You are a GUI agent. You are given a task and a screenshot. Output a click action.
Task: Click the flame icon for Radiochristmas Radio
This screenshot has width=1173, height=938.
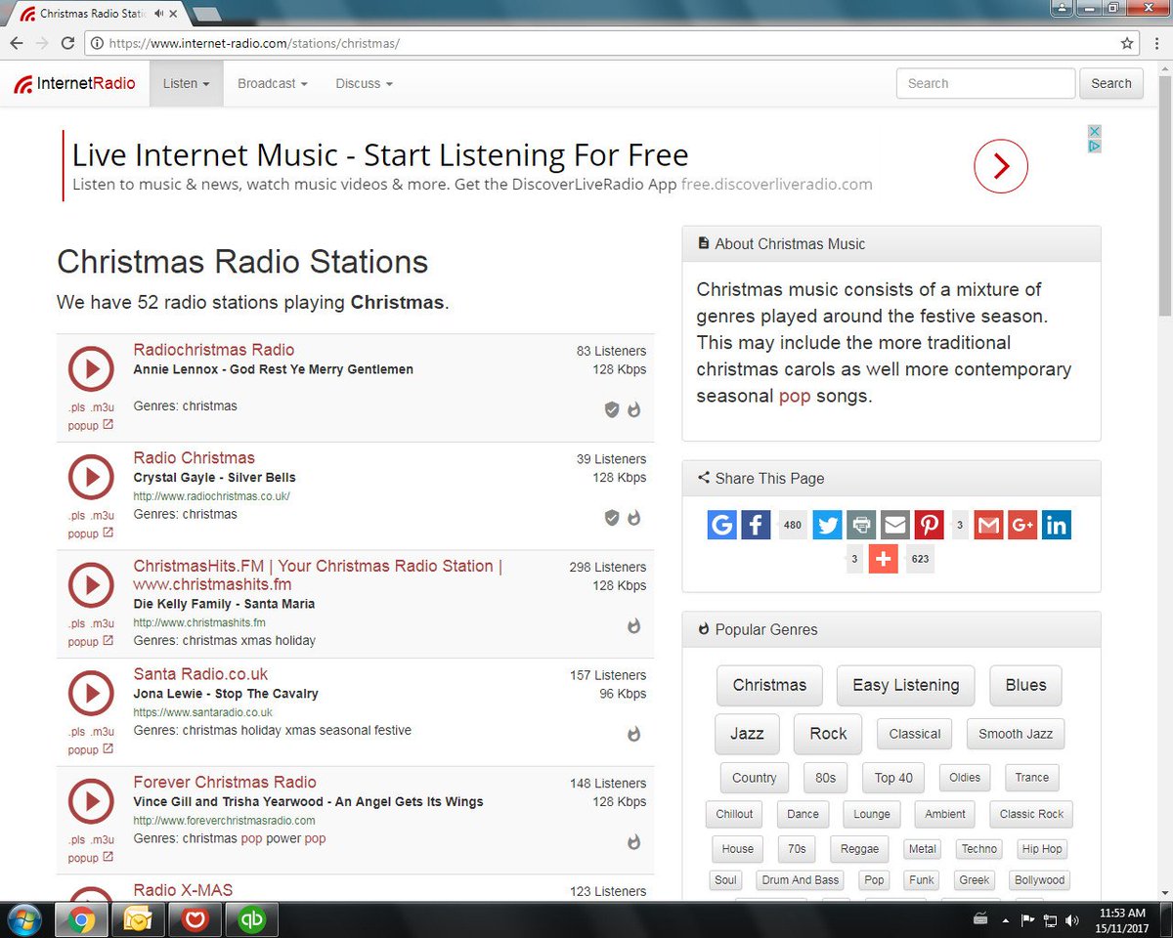[x=634, y=409]
